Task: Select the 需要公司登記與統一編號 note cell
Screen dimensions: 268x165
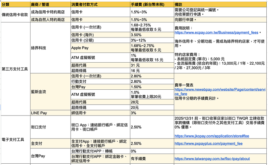Action: (220, 12)
